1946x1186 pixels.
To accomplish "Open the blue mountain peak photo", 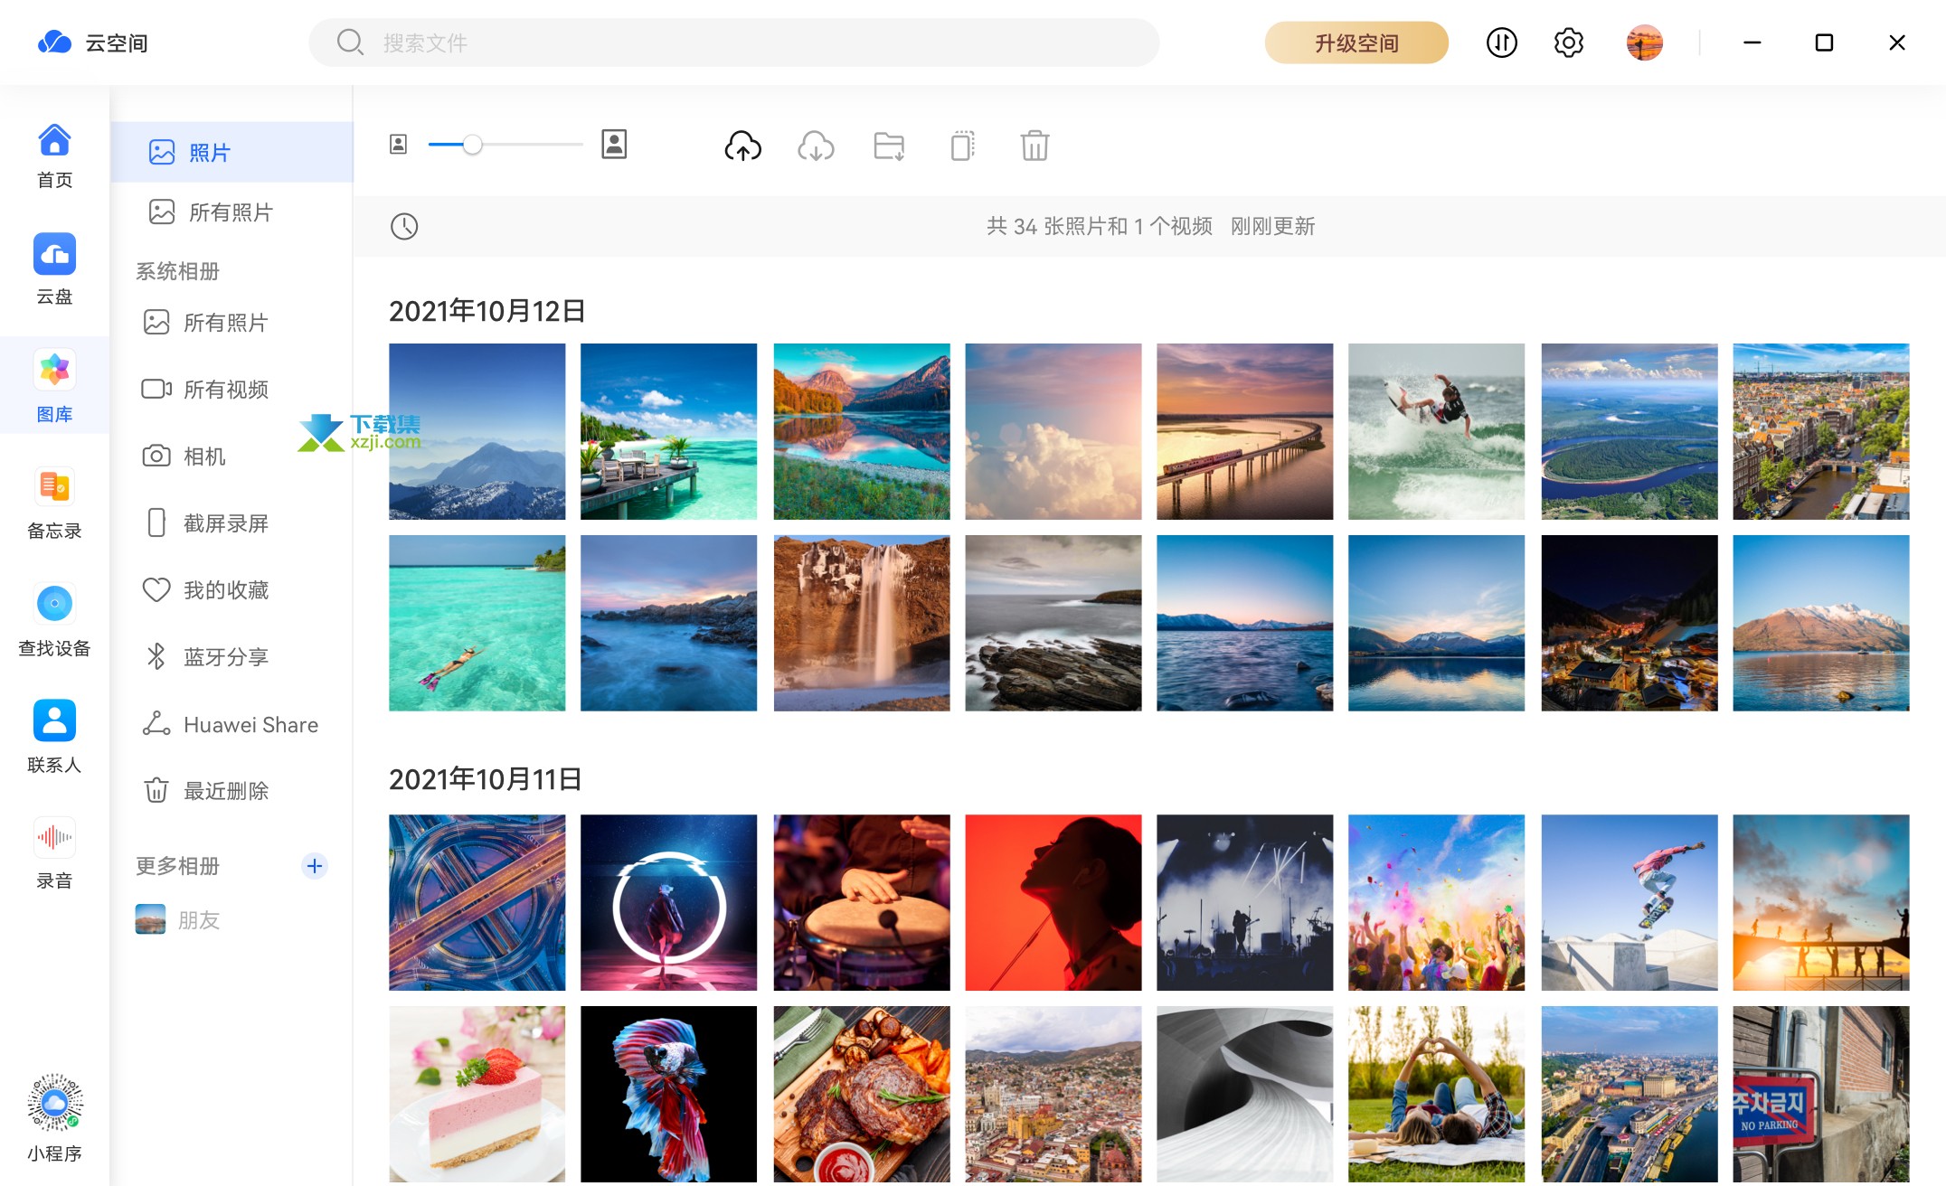I will (x=477, y=431).
